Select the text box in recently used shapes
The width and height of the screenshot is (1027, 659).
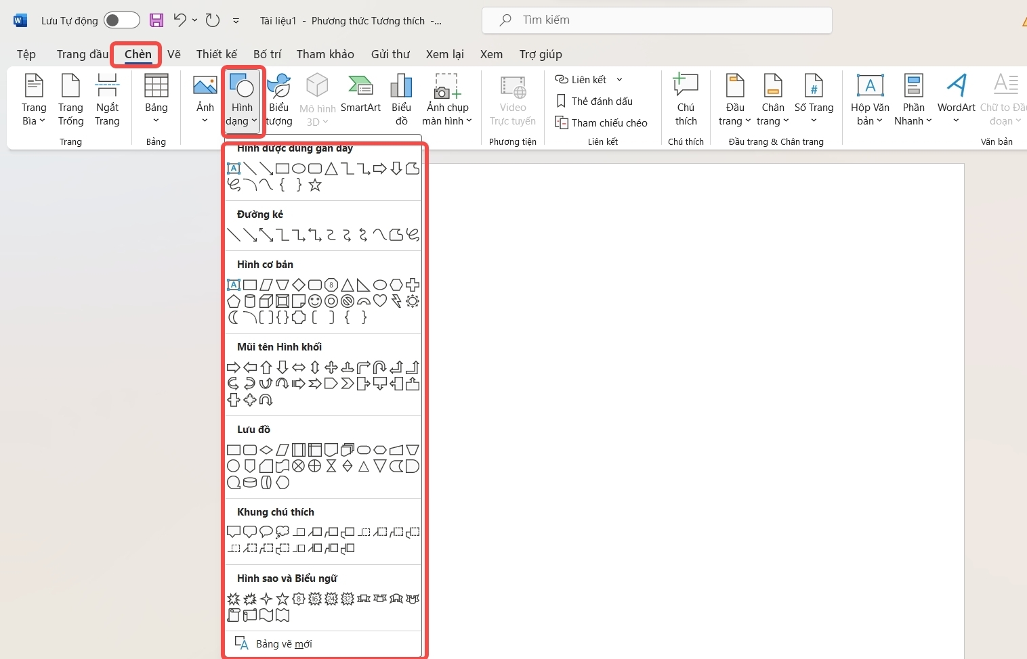tap(234, 168)
